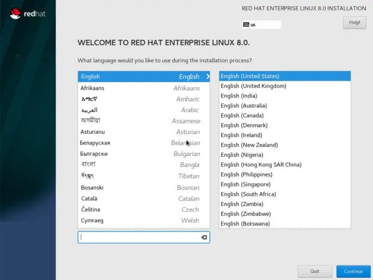Image resolution: width=373 pixels, height=280 pixels.
Task: Click the keyboard layout icon
Action: [x=246, y=24]
